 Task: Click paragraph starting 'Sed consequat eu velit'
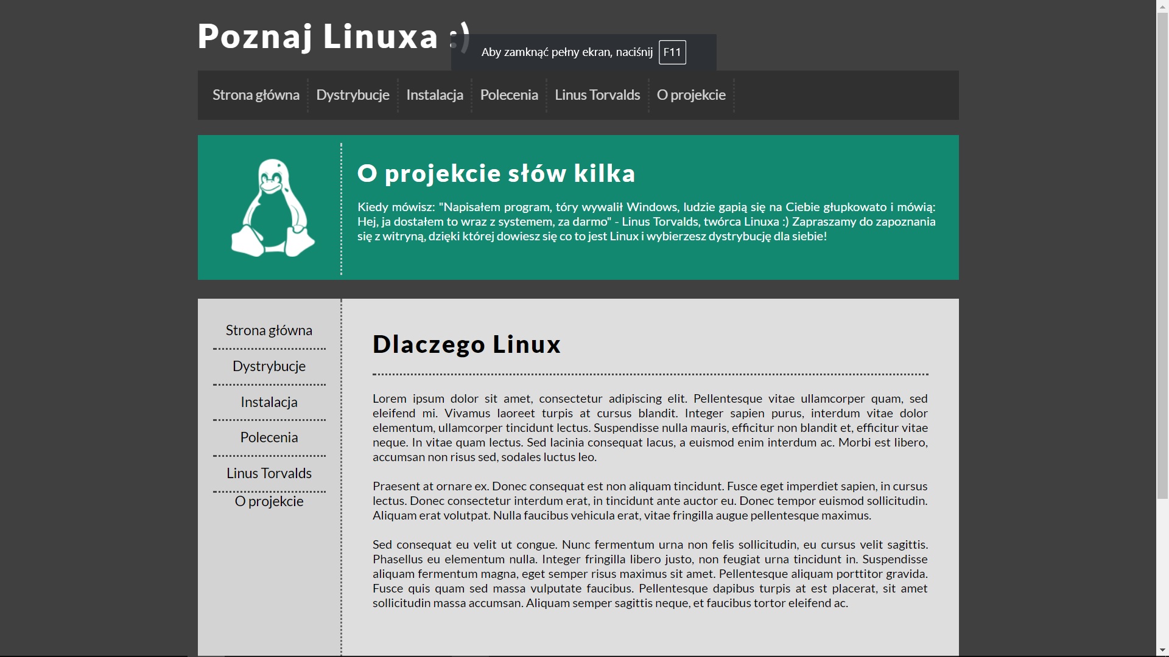tap(650, 574)
